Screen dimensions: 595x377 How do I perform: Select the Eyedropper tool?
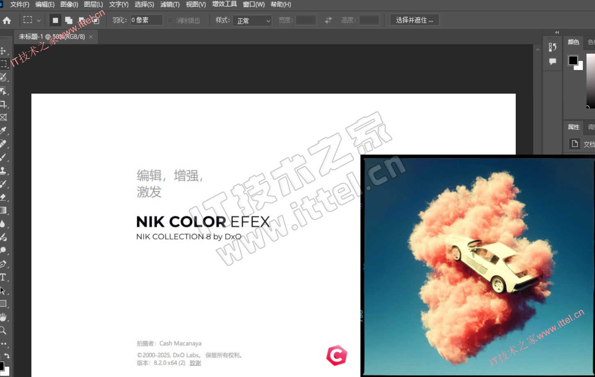coord(3,131)
